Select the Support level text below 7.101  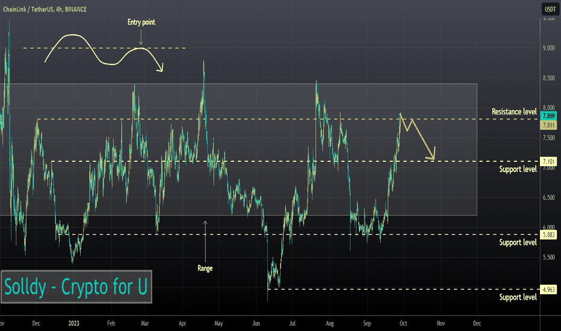click(x=518, y=169)
